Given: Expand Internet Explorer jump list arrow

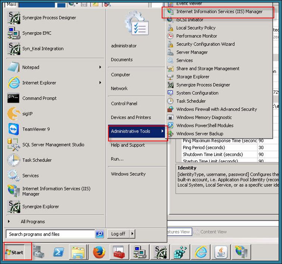Looking at the screenshot, I should point(100,83).
